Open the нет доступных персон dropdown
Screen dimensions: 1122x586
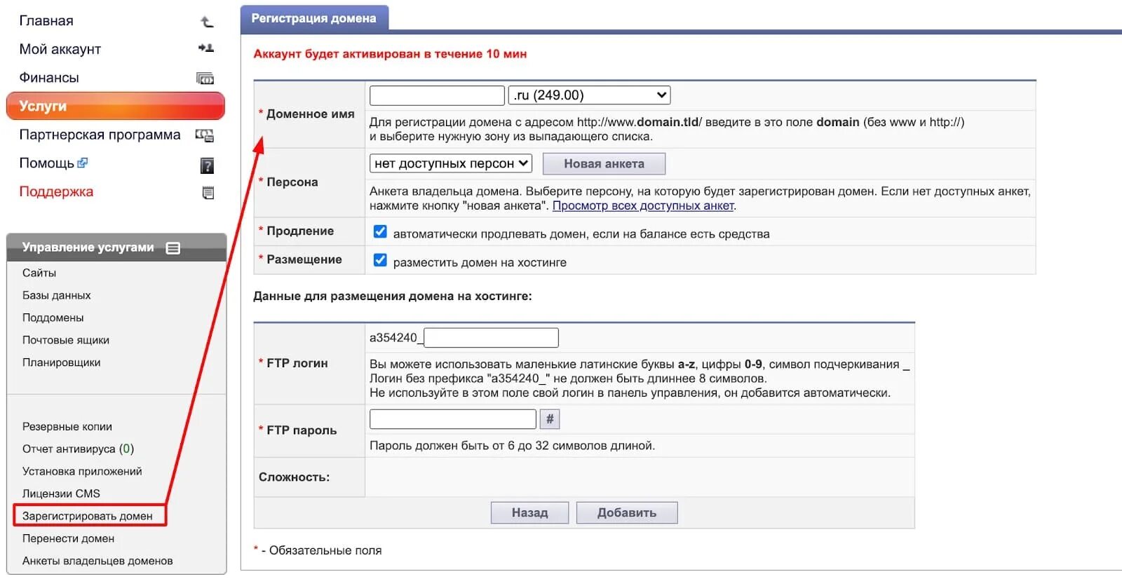451,163
